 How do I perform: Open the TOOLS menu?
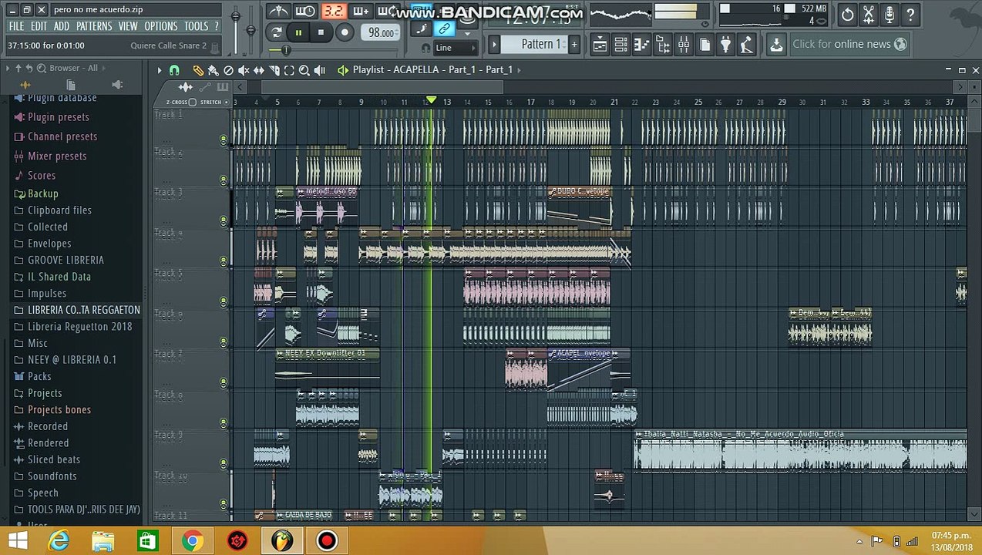[196, 26]
